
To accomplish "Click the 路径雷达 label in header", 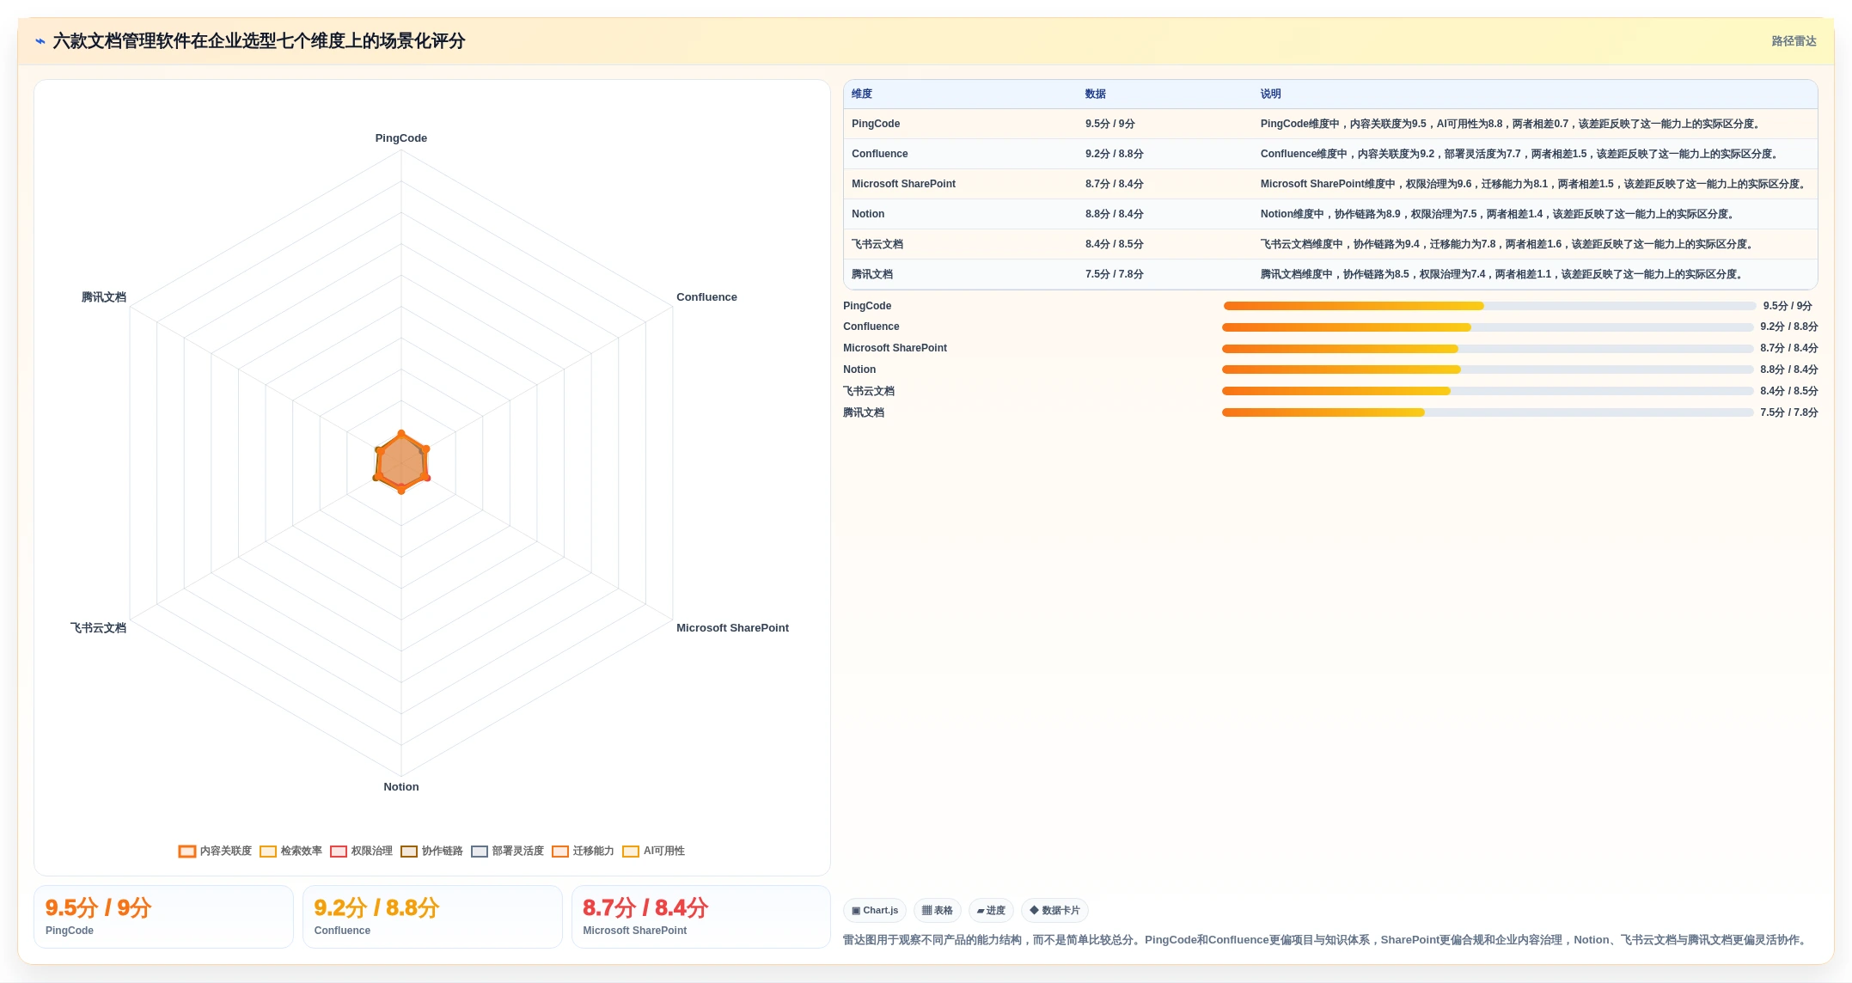I will tap(1794, 41).
